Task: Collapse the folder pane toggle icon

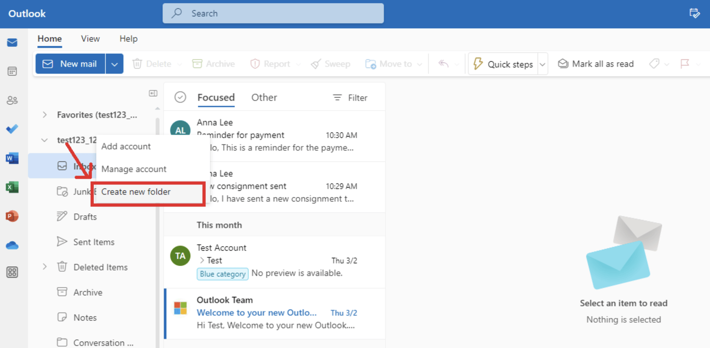Action: point(153,93)
